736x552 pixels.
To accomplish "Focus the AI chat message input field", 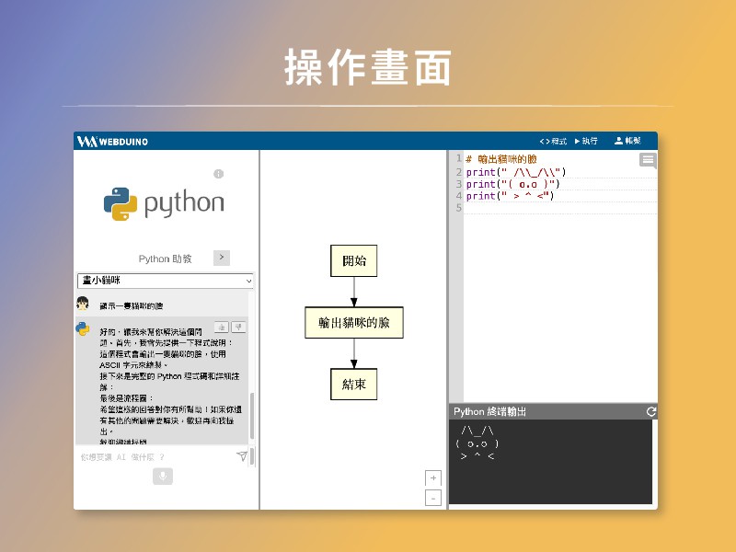I will (152, 456).
